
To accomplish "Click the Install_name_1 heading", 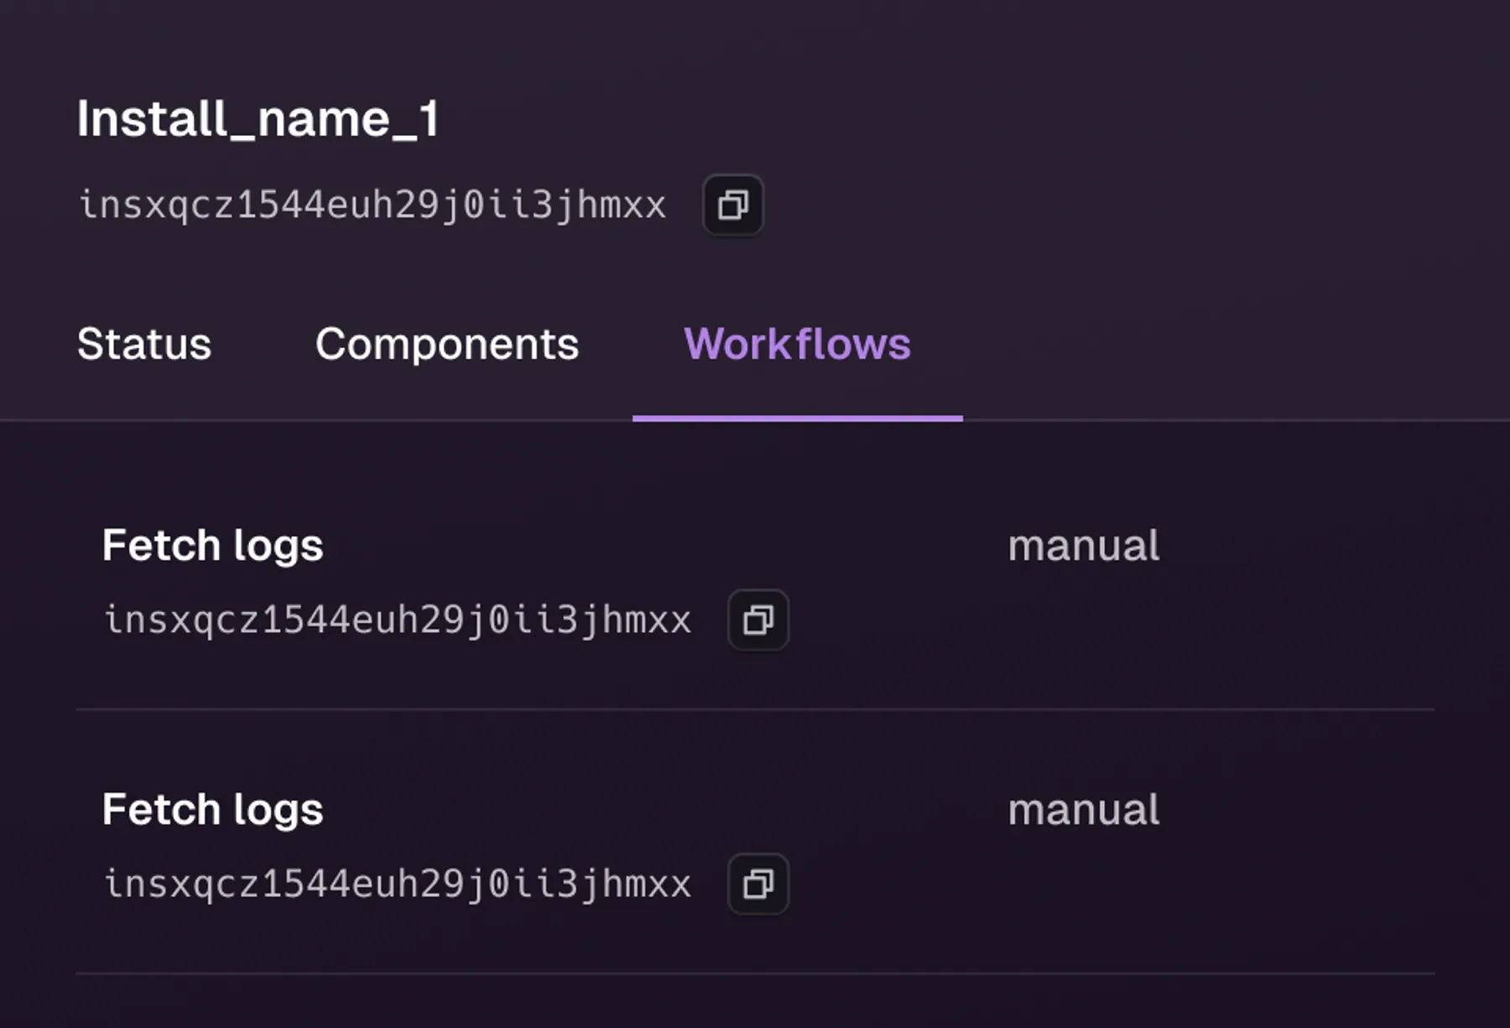I will 258,118.
